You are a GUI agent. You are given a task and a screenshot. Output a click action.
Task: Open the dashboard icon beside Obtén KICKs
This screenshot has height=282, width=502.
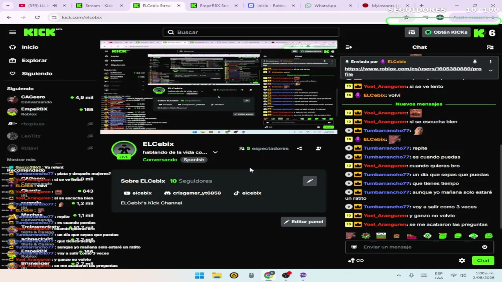[x=411, y=32]
